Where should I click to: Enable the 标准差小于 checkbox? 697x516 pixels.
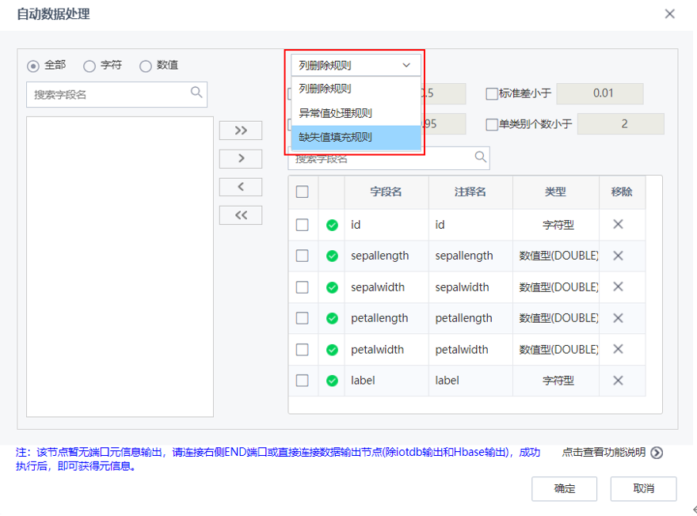tap(493, 93)
